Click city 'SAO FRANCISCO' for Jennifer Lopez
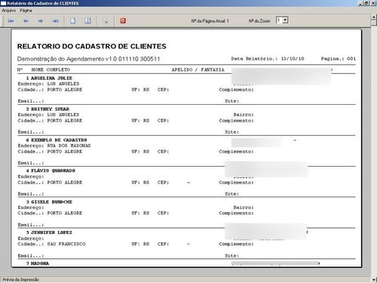 (66, 244)
